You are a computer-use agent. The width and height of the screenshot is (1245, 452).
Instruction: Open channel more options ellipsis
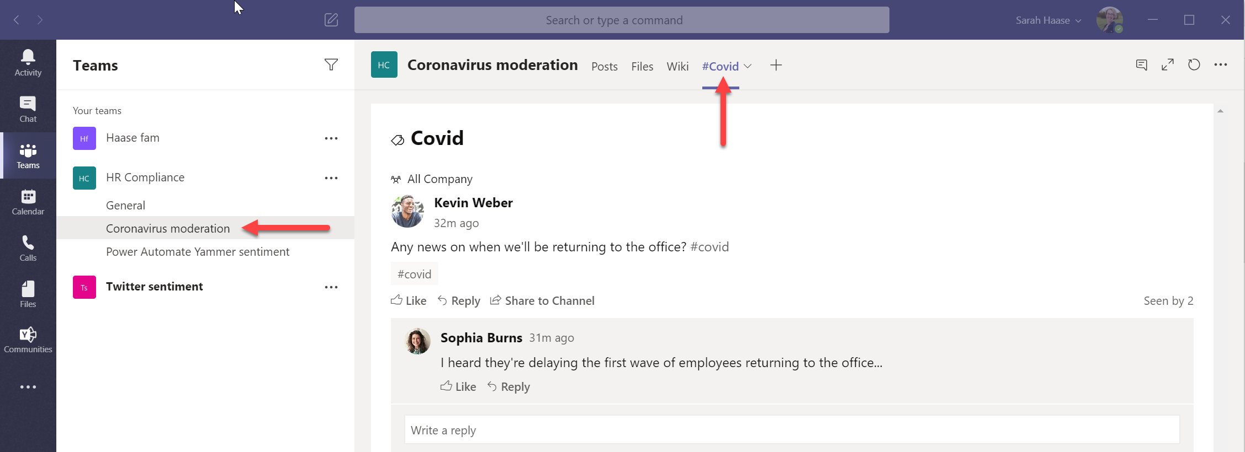(x=1221, y=65)
